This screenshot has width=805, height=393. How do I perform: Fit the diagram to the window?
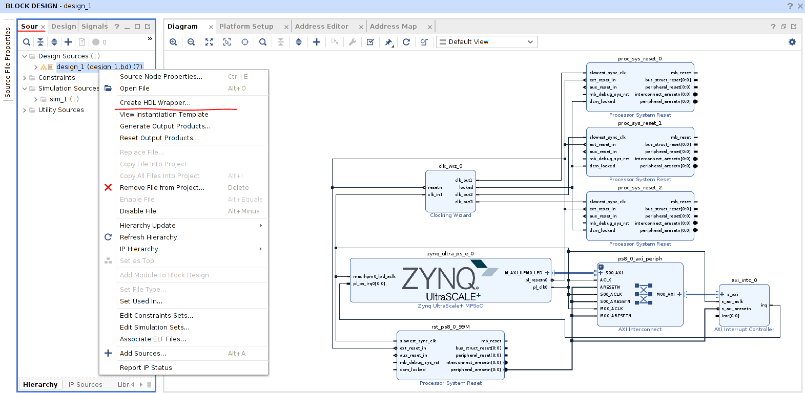click(x=209, y=42)
